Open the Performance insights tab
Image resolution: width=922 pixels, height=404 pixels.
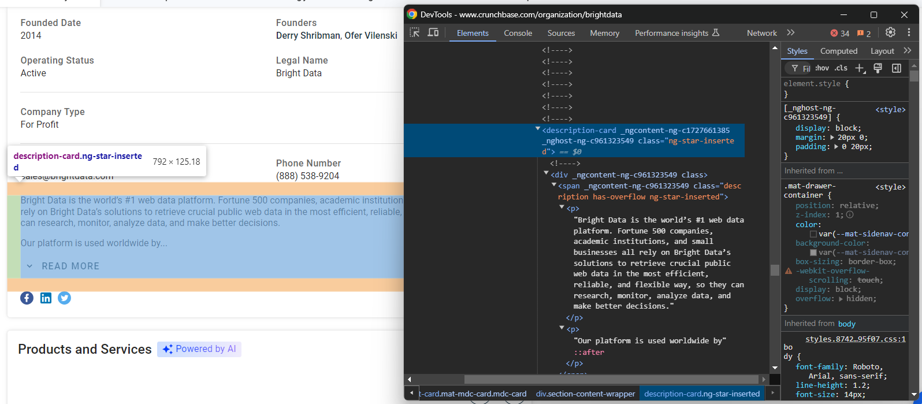[x=676, y=33]
